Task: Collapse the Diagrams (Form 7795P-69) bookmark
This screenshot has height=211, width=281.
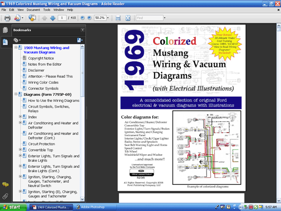Action: coord(16,94)
